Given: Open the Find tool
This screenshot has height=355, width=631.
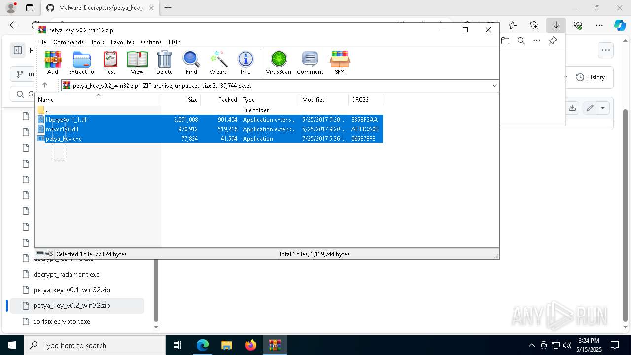Looking at the screenshot, I should (x=191, y=63).
